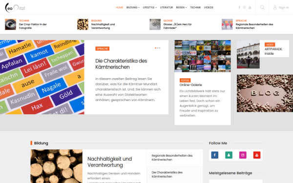
Task: Open the Online-Galerie title
Action: [x=190, y=85]
